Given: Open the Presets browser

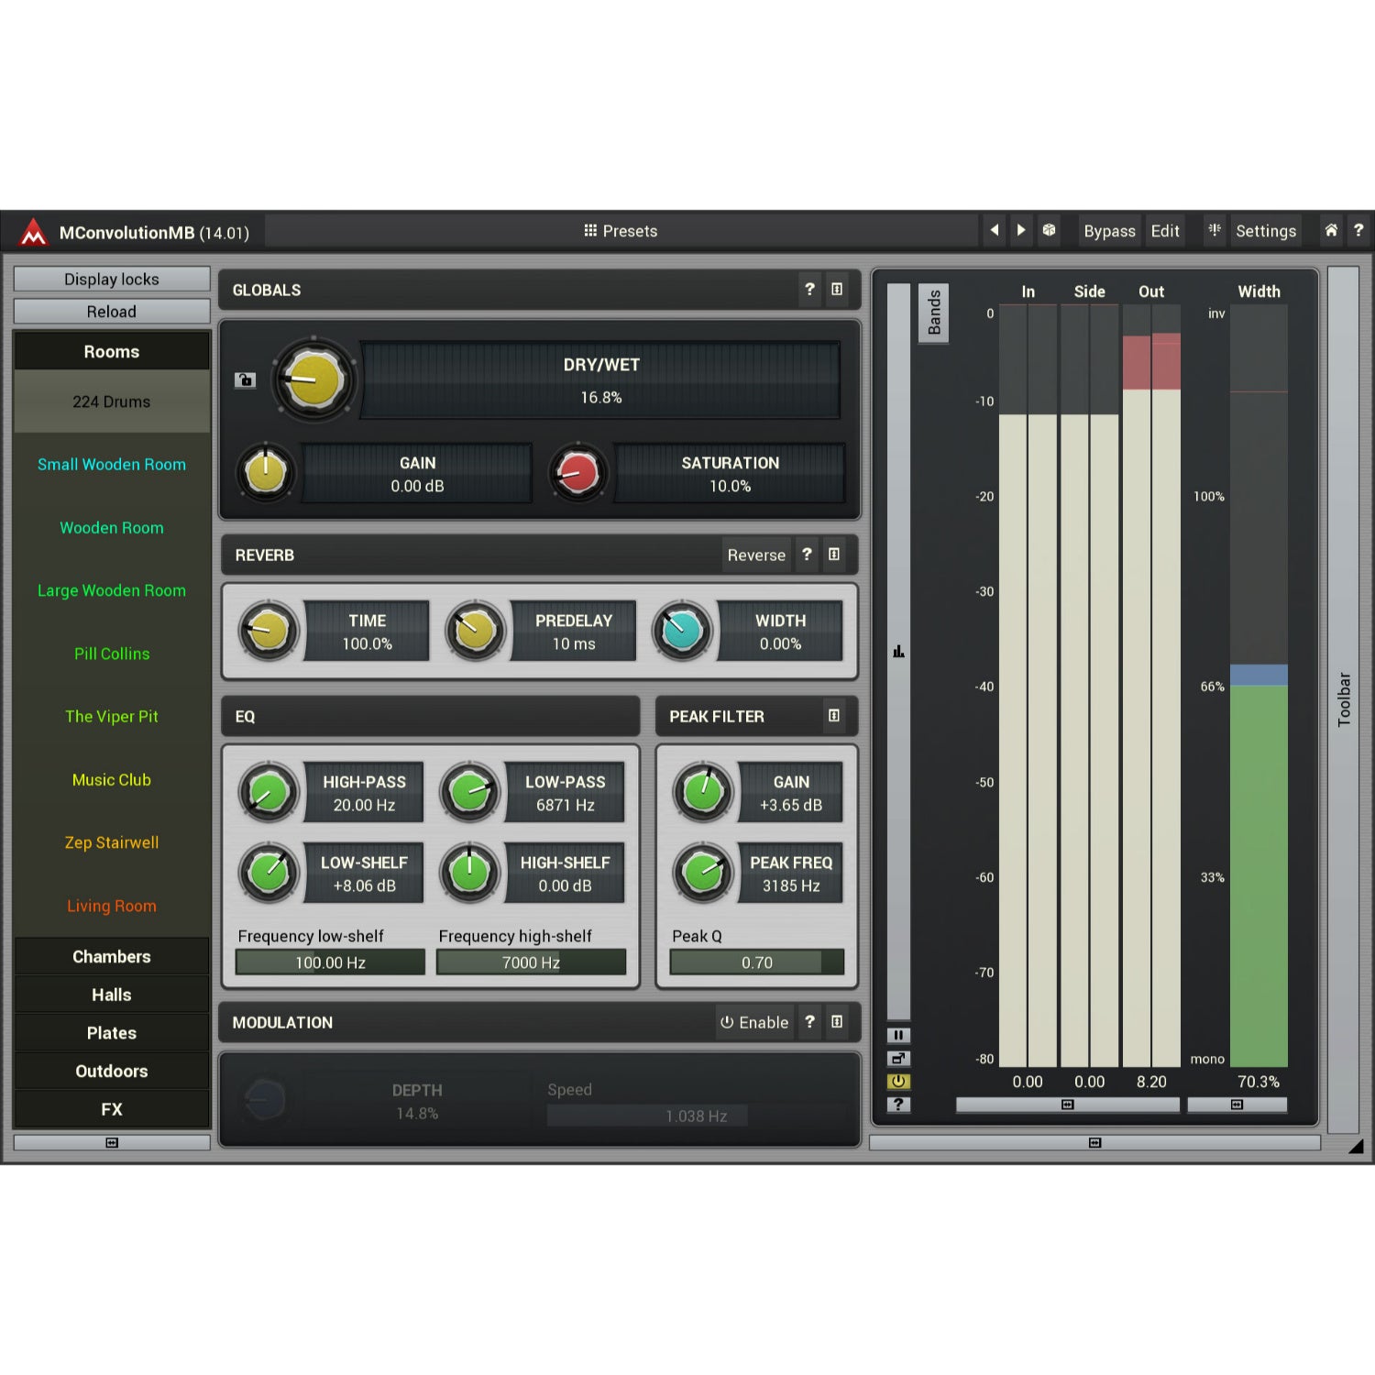Looking at the screenshot, I should [621, 231].
